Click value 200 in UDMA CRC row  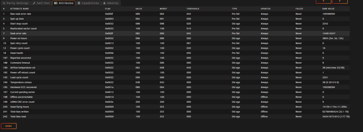(138, 102)
